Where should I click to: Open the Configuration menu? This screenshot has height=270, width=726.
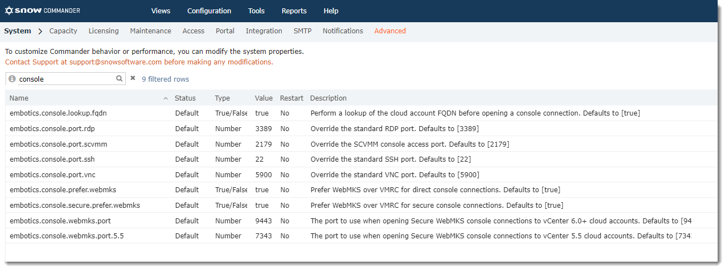[209, 11]
